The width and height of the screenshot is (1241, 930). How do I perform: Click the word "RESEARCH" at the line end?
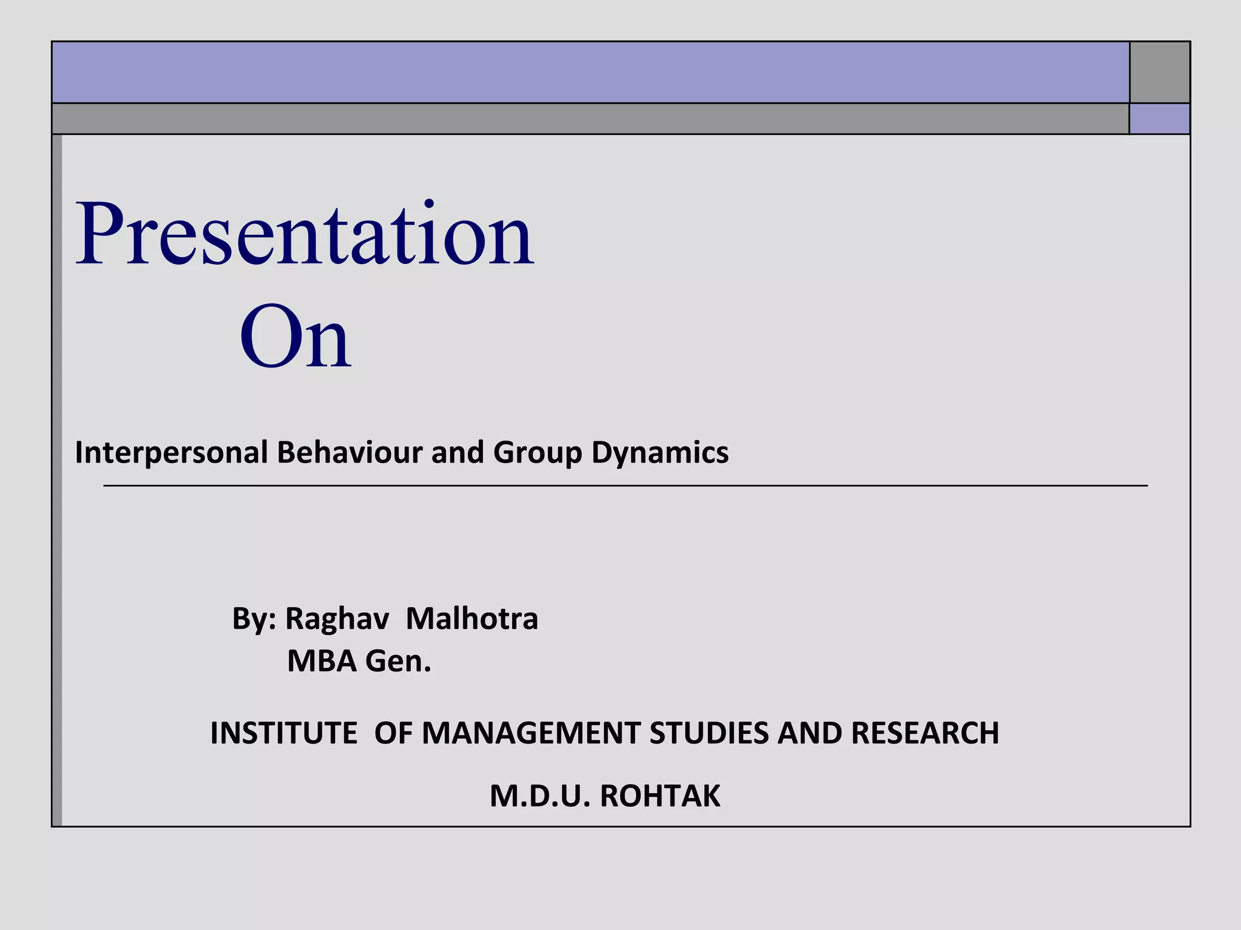tap(925, 733)
